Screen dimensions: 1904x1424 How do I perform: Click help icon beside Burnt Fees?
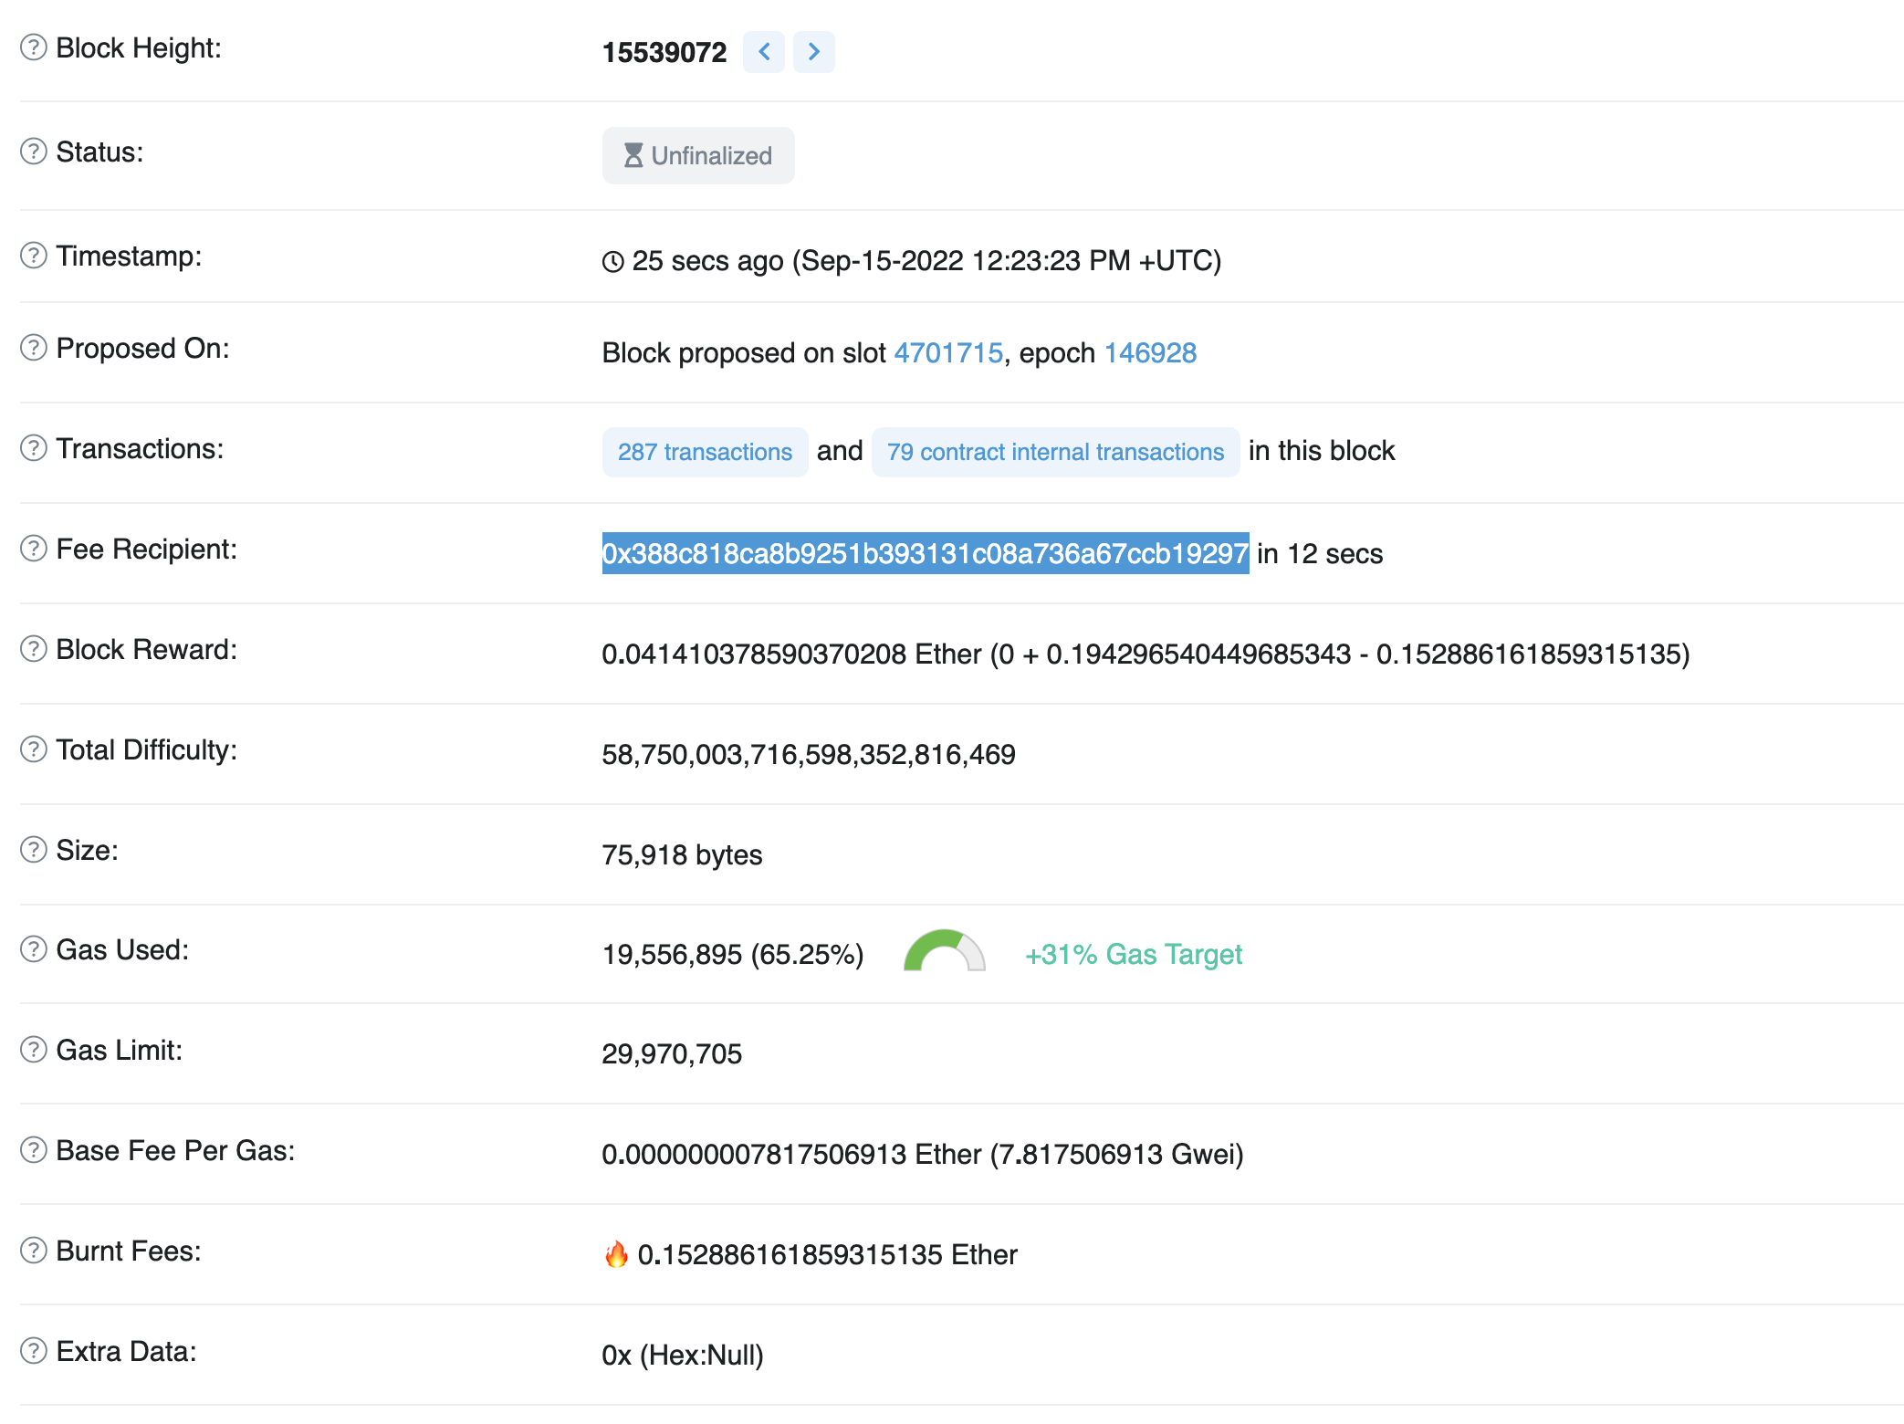click(x=34, y=1251)
